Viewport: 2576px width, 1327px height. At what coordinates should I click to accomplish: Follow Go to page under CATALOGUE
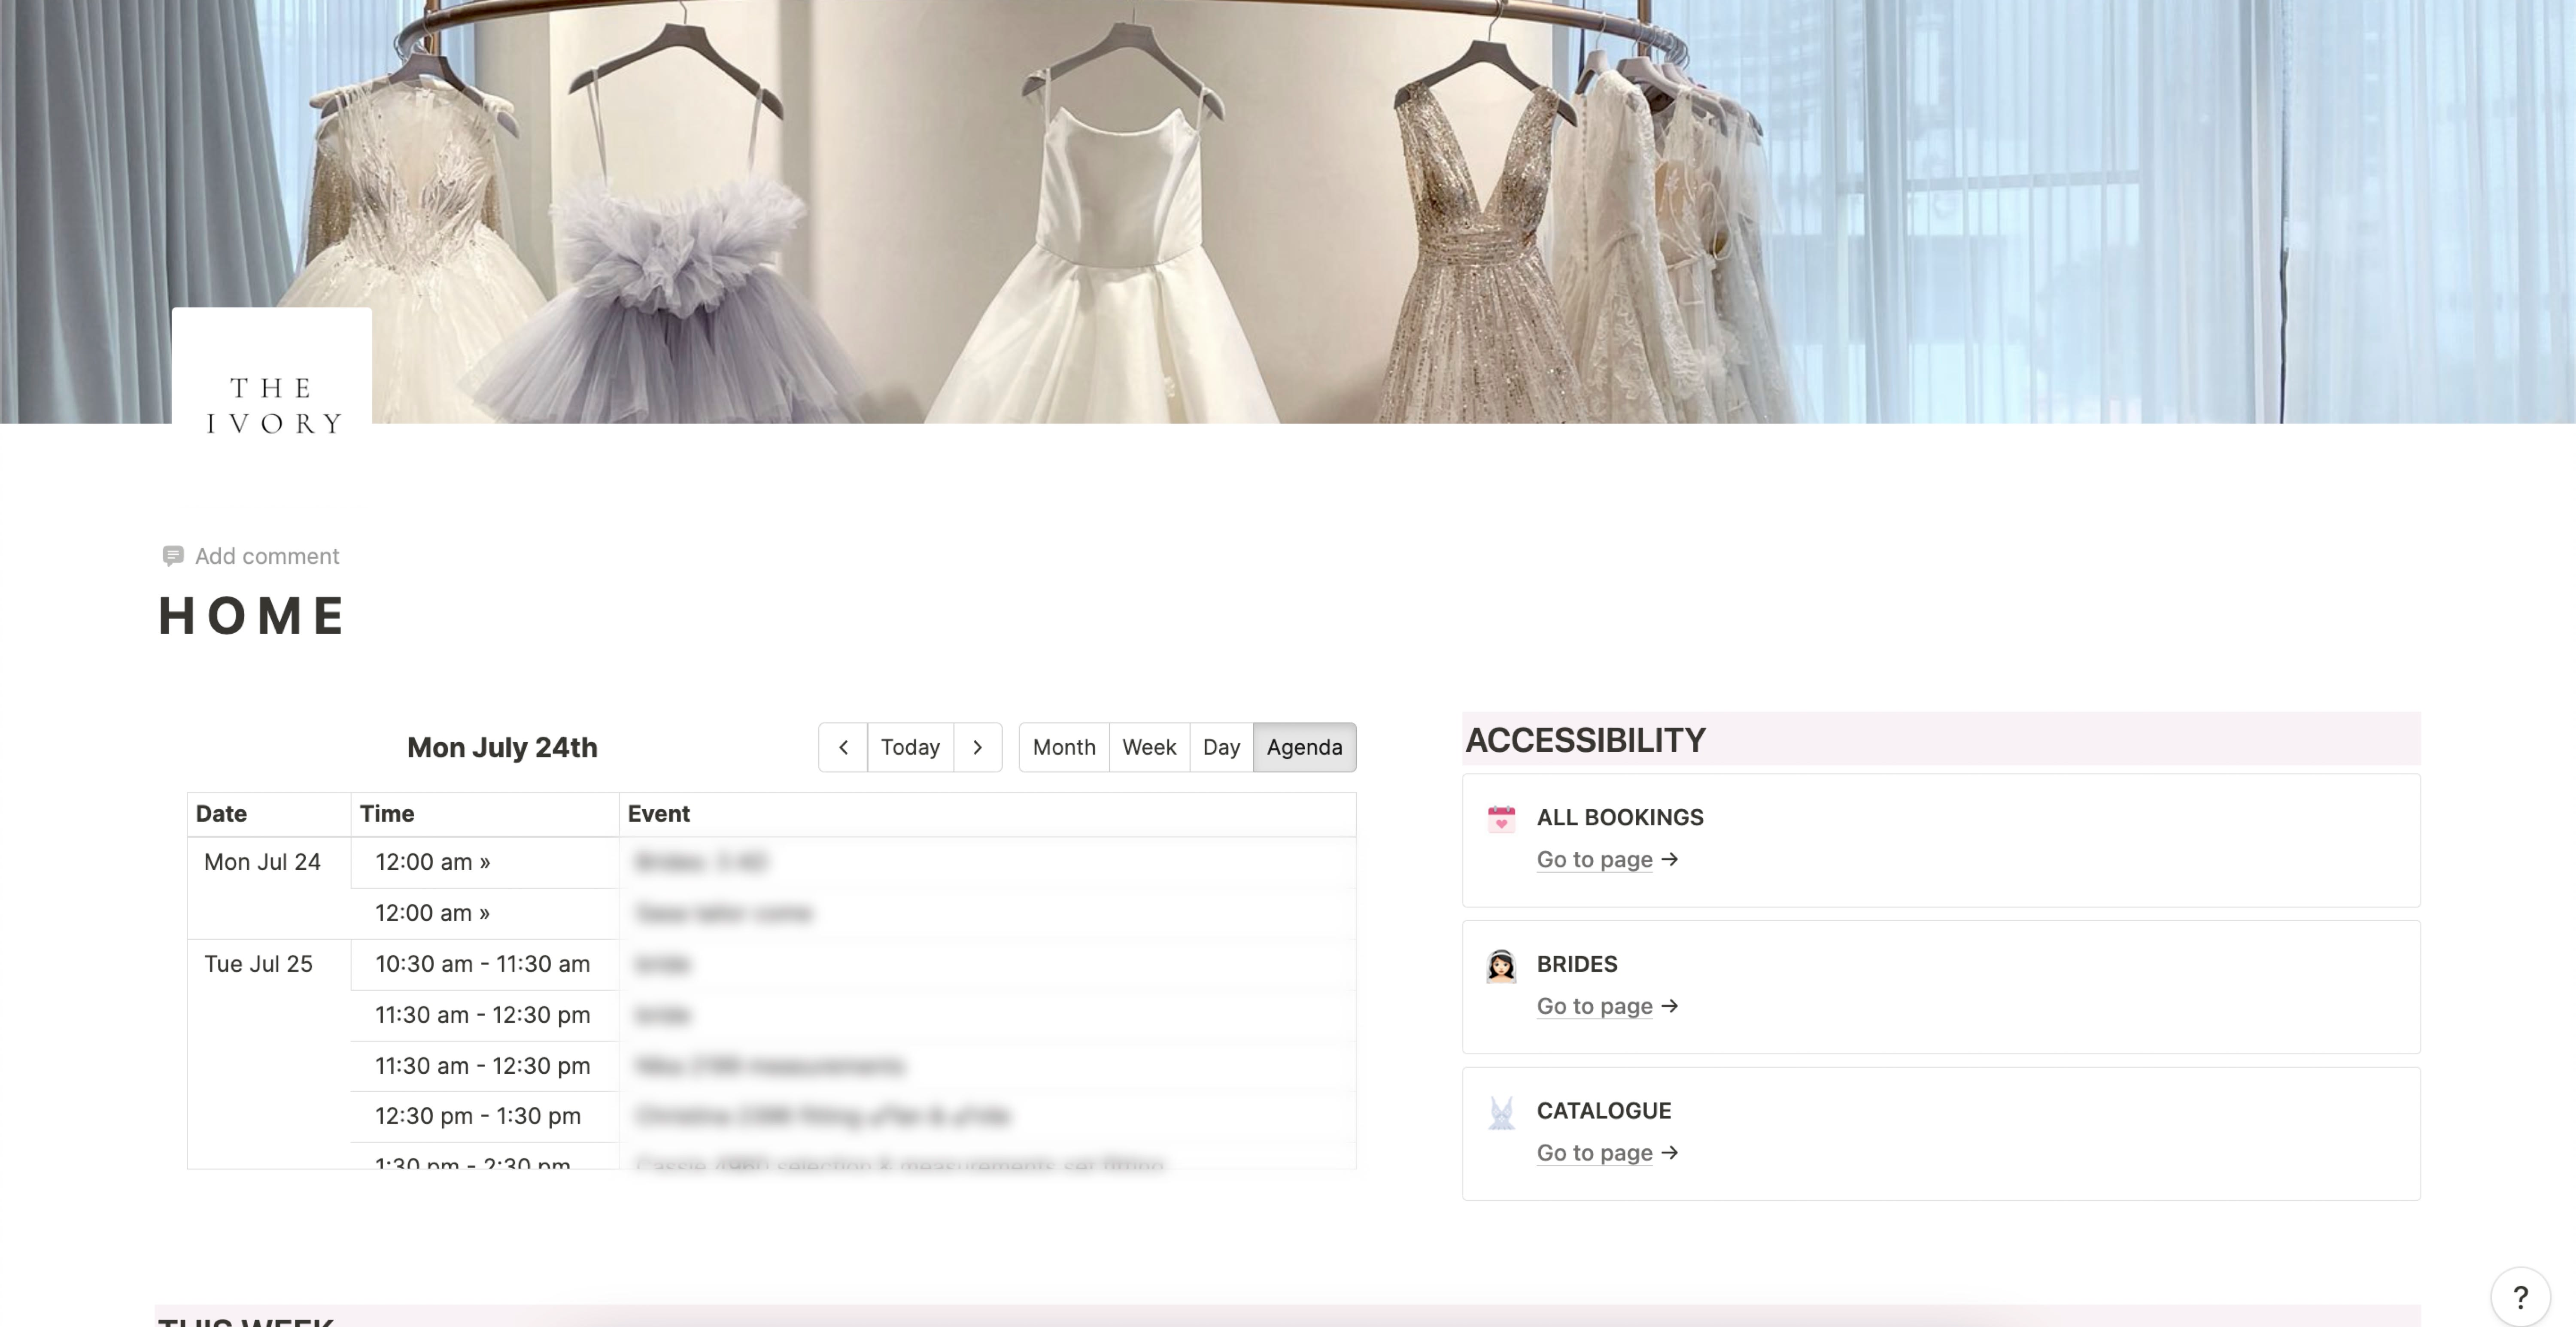coord(1594,1153)
